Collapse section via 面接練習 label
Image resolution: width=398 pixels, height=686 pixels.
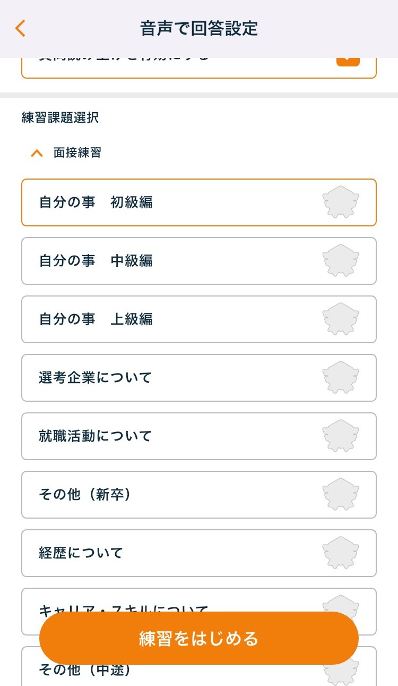77,153
